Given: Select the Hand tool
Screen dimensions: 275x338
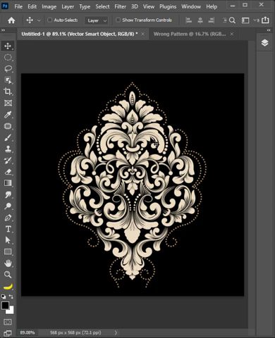Looking at the screenshot, I should (x=8, y=263).
